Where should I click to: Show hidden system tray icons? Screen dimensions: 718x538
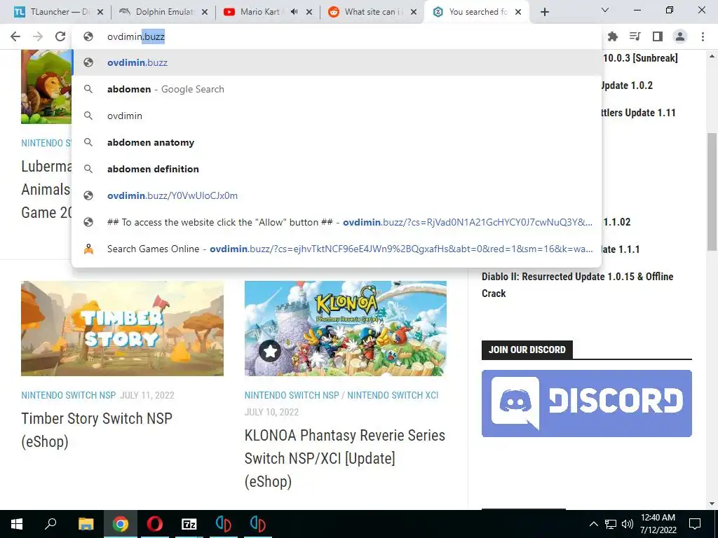(x=593, y=524)
